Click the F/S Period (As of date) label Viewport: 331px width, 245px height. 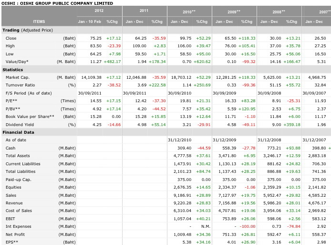click(x=29, y=93)
